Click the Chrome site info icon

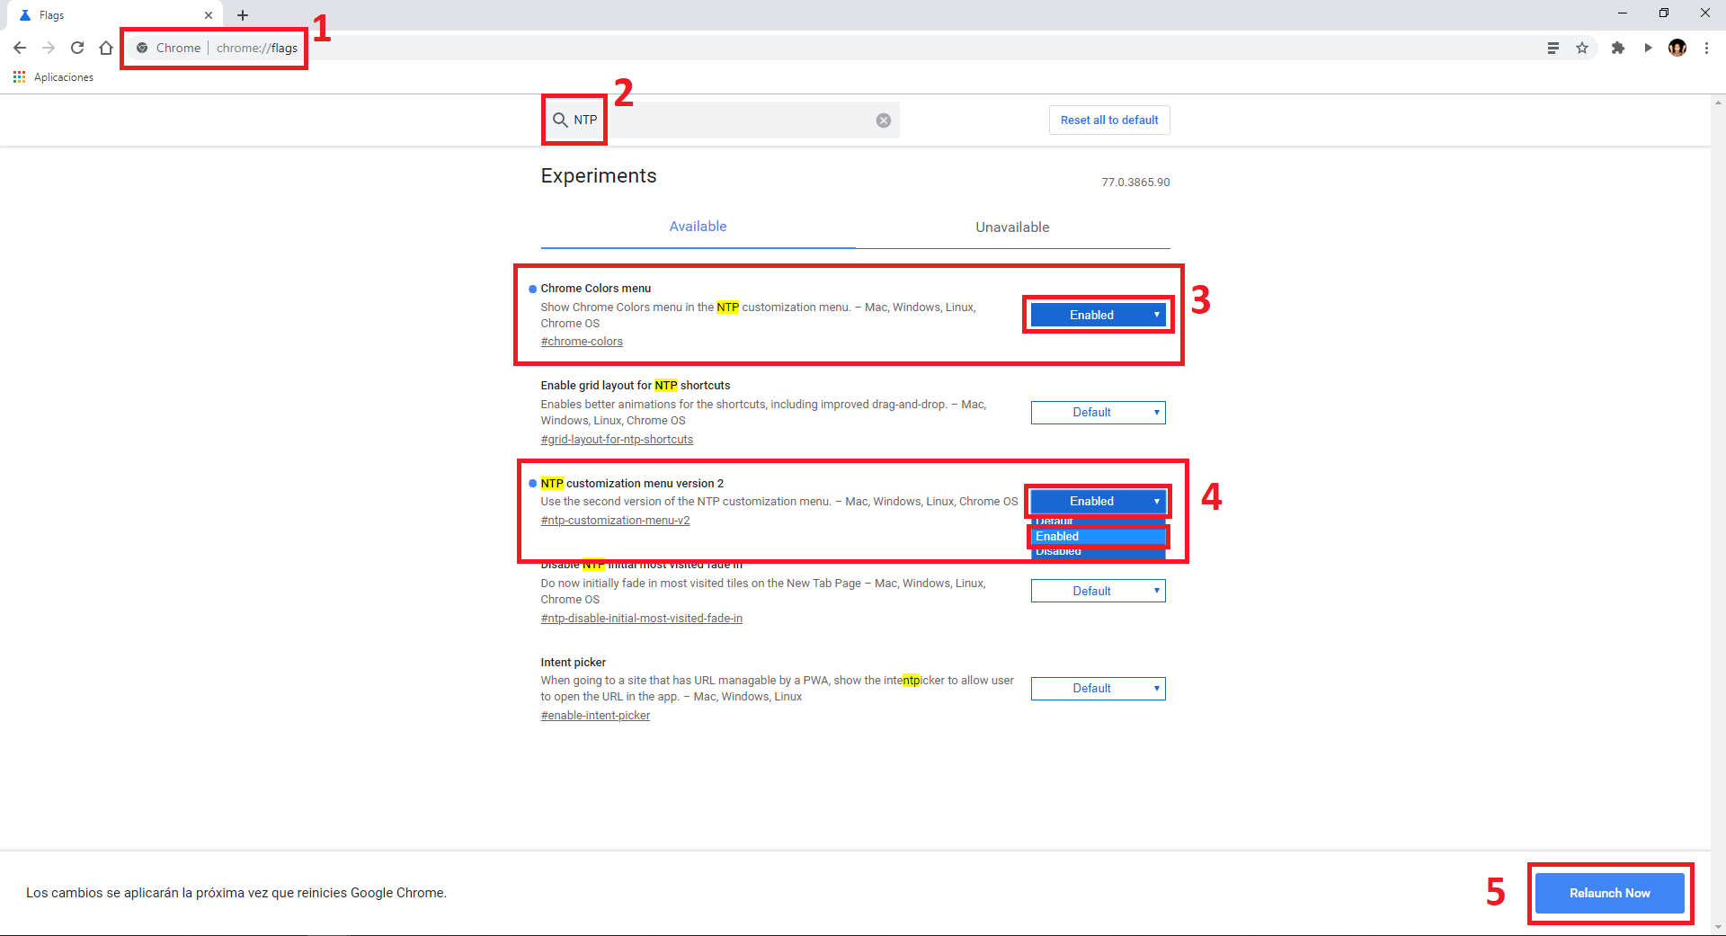(142, 48)
